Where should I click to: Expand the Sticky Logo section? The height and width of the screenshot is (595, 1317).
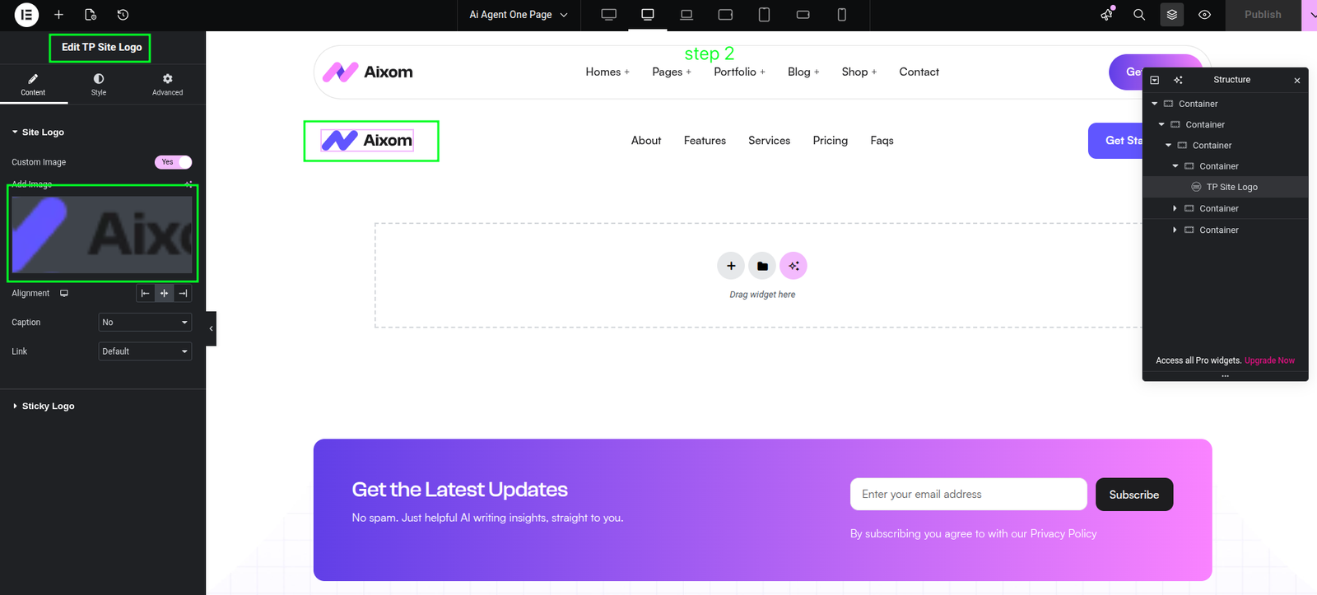click(44, 406)
